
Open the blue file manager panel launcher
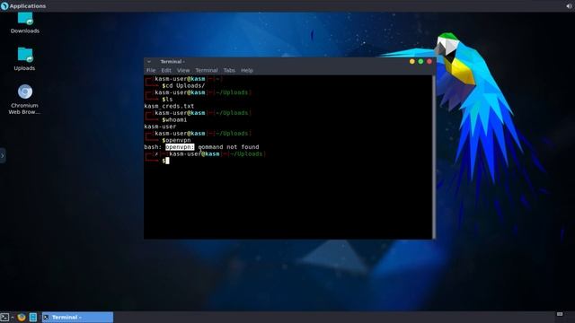[x=33, y=317]
